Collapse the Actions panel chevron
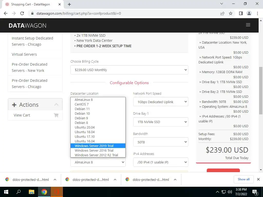Viewport: 263px width, 197px height. [56, 105]
